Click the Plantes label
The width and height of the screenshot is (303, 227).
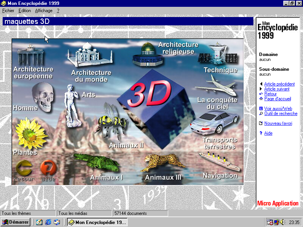[25, 152]
